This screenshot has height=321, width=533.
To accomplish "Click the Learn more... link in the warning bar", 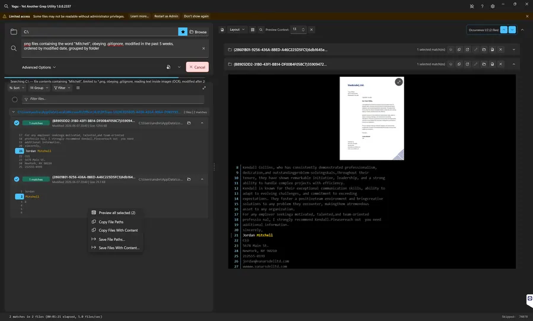I will [x=139, y=16].
